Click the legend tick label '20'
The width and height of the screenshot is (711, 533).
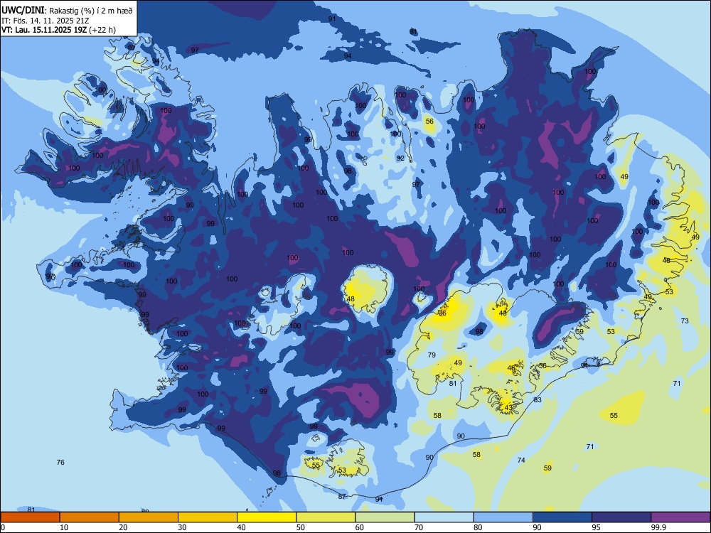[123, 527]
